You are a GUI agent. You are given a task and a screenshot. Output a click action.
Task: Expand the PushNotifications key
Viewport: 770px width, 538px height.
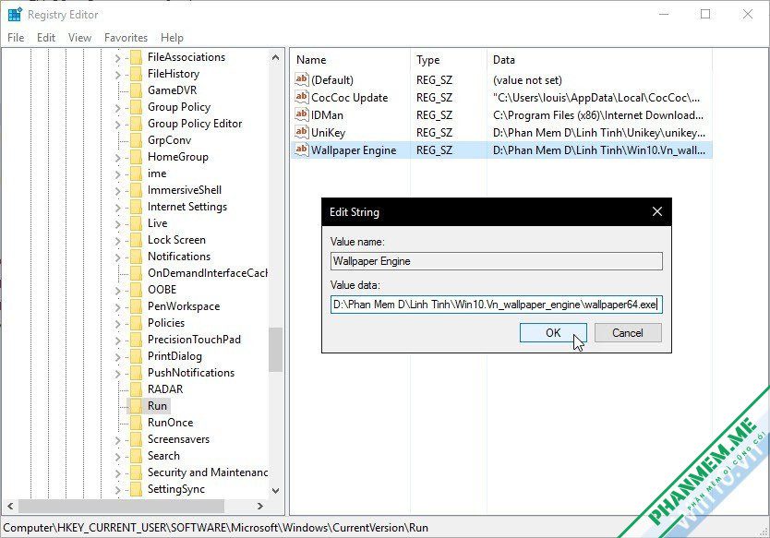(x=117, y=374)
